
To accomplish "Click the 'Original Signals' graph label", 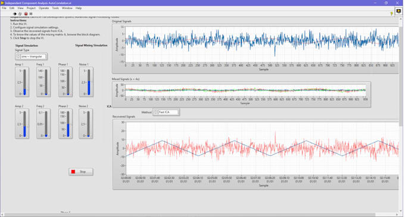I will pos(121,21).
